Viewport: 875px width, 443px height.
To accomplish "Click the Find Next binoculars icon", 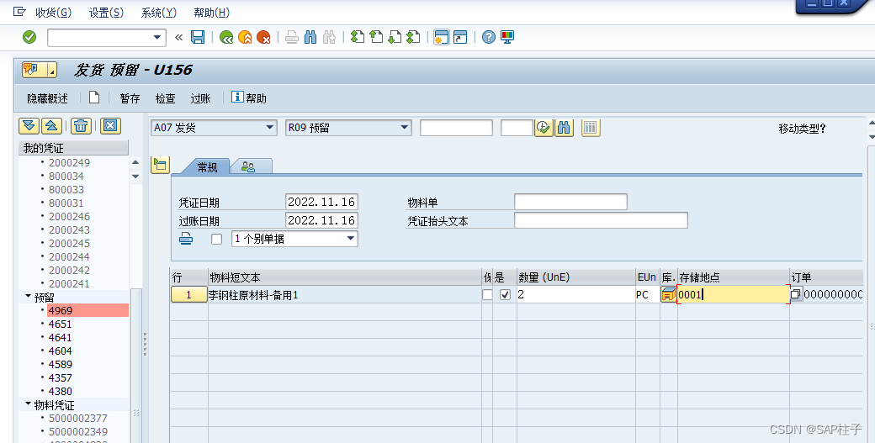I will click(x=329, y=37).
